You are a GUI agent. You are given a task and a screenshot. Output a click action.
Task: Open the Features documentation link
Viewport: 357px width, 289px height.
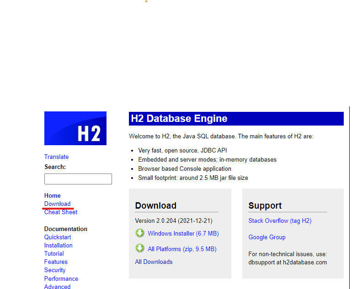tap(56, 262)
